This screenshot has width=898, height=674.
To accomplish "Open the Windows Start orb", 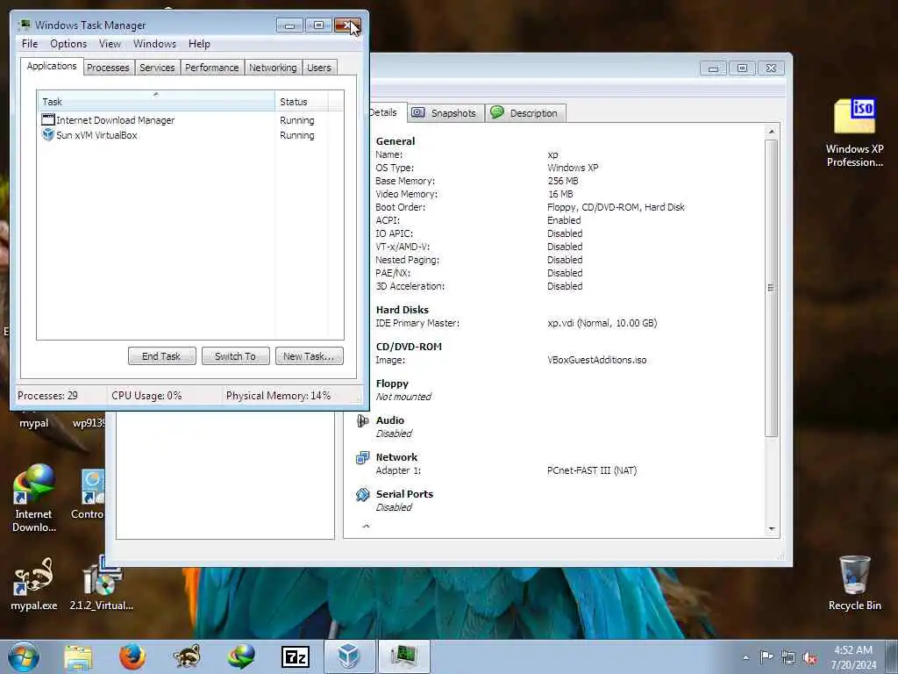I will (x=24, y=656).
